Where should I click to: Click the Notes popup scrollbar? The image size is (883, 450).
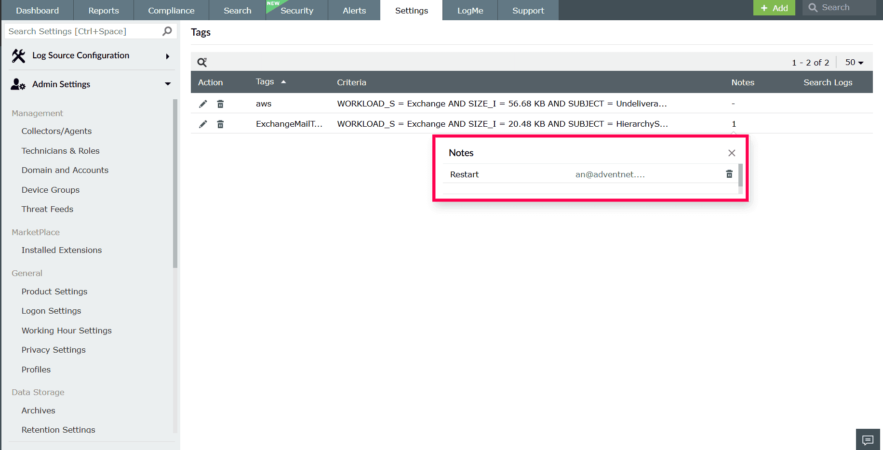pyautogui.click(x=740, y=175)
